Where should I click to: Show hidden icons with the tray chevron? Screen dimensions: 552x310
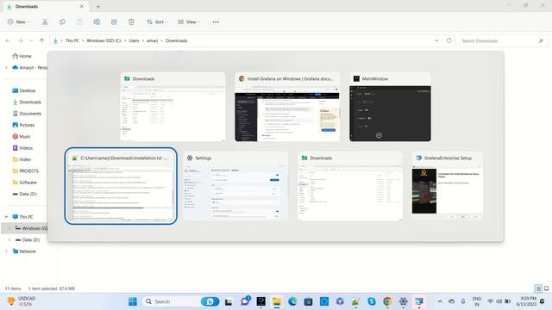coord(440,301)
